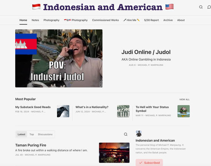Click the American flag beside the title
The width and height of the screenshot is (211, 166).
tap(170, 7)
